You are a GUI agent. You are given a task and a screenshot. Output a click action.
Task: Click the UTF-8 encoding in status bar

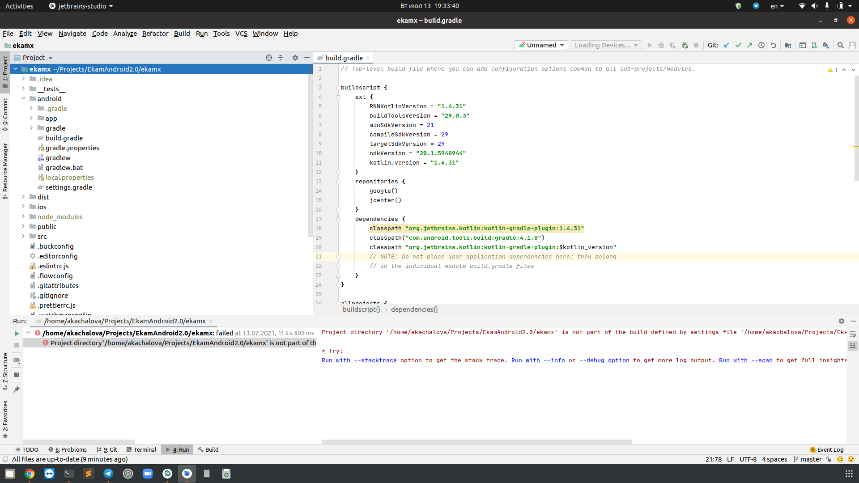[748, 459]
